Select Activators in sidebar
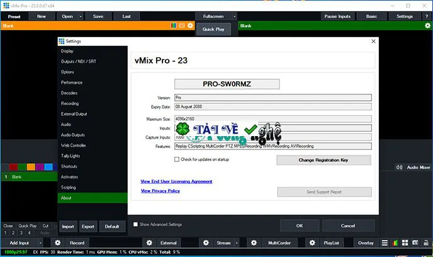This screenshot has width=433, height=257. (x=93, y=177)
